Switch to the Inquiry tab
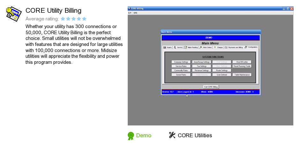This screenshot has height=150, width=300. pyautogui.click(x=168, y=47)
